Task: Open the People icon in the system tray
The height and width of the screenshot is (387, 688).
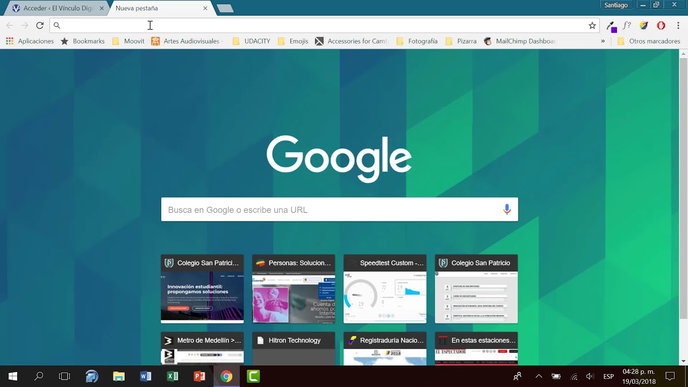Action: tap(517, 376)
